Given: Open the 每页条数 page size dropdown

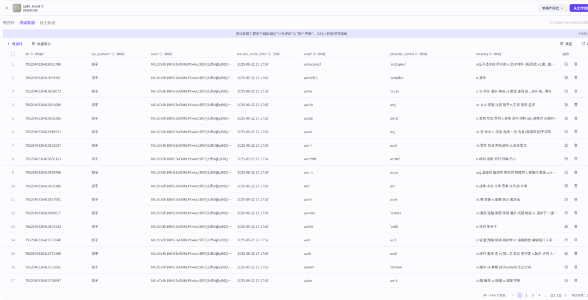Looking at the screenshot, I should click(x=579, y=295).
